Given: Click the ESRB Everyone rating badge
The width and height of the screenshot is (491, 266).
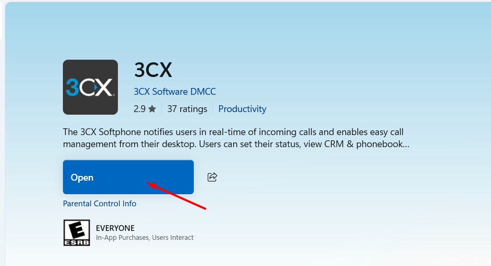Looking at the screenshot, I should pos(77,232).
